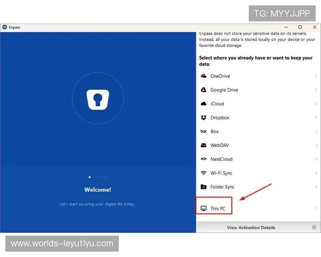The width and height of the screenshot is (321, 257).
Task: Click the Dropbox logo icon
Action: click(203, 118)
